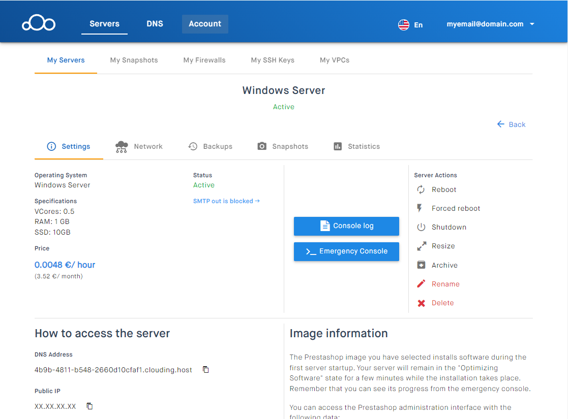Click the SSD: 10GB specification
Screen dimensions: 568x419
pyautogui.click(x=52, y=232)
